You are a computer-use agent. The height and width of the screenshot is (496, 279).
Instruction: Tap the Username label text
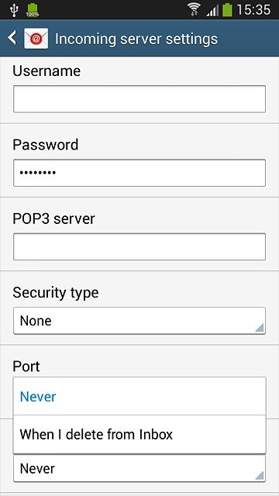[46, 71]
